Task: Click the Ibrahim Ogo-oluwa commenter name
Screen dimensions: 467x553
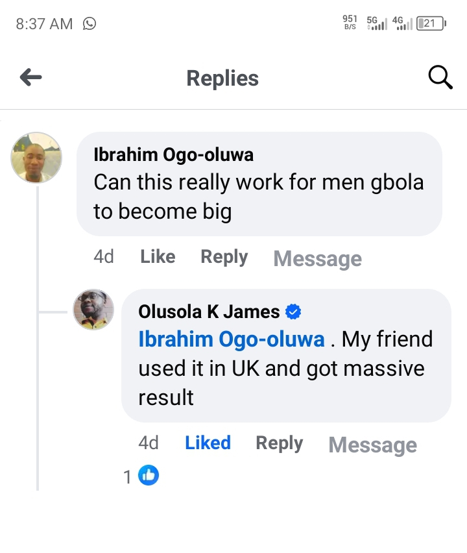Action: (x=174, y=155)
